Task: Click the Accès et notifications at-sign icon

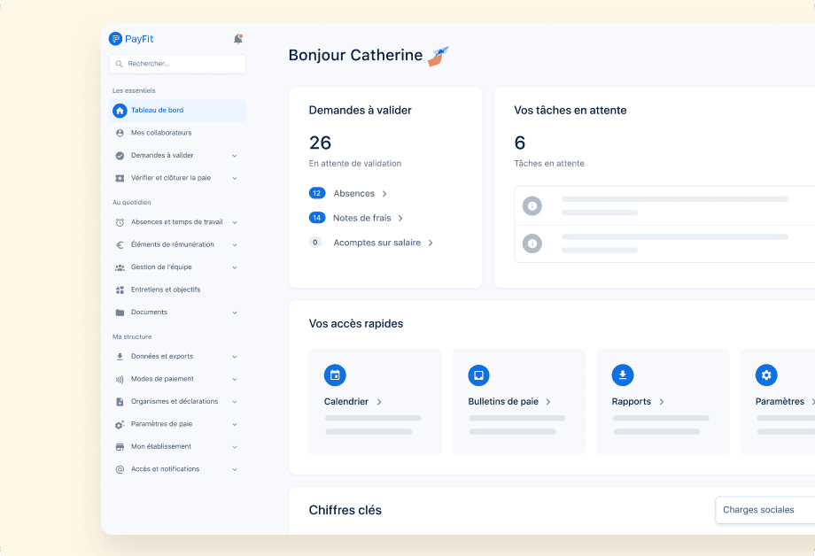Action: (120, 469)
